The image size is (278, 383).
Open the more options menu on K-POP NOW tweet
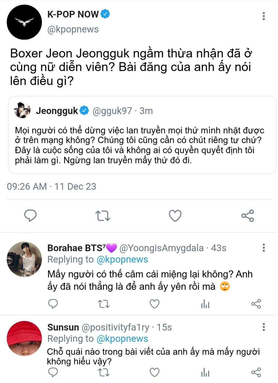tap(264, 16)
